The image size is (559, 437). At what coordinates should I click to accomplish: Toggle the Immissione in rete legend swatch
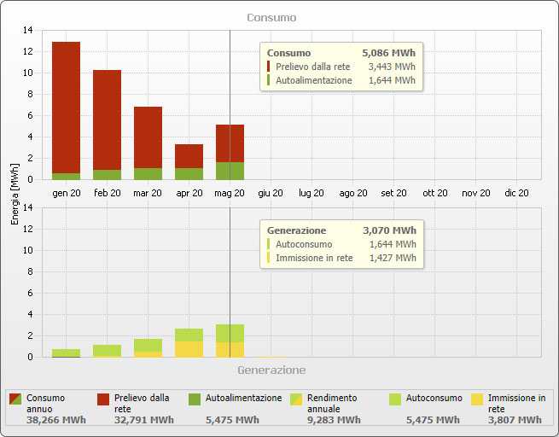pos(477,399)
